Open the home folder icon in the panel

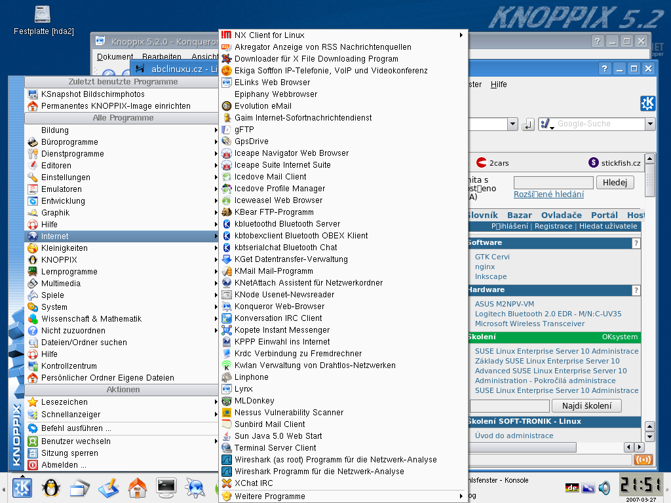(137, 487)
